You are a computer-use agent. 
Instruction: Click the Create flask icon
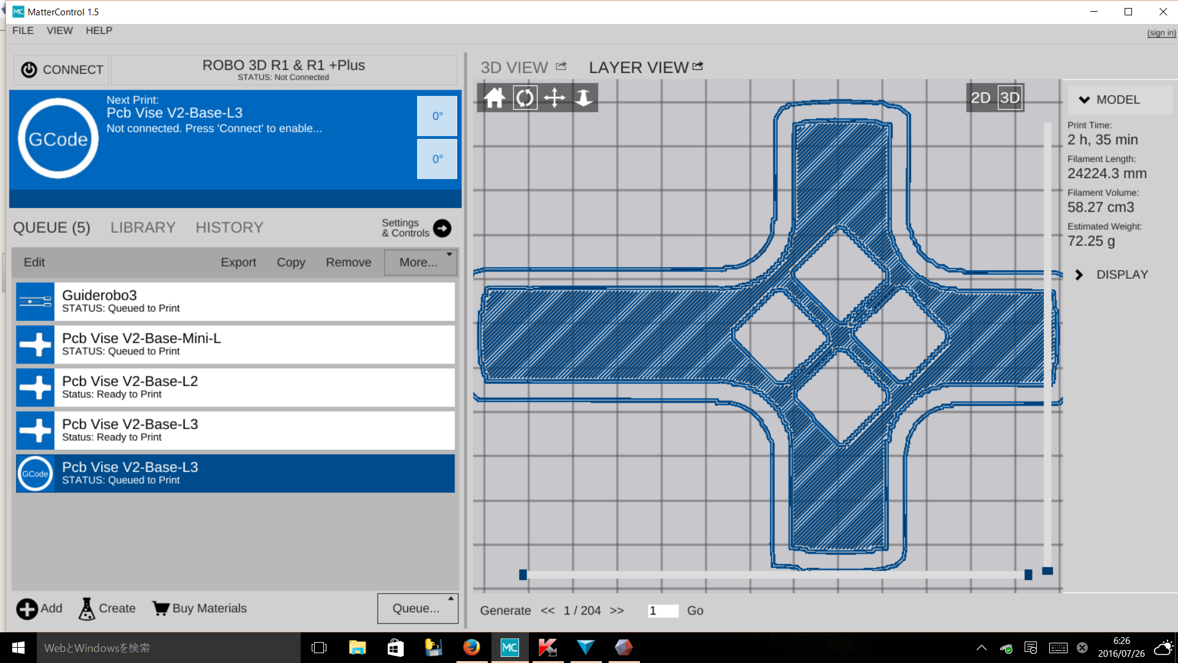(x=87, y=609)
